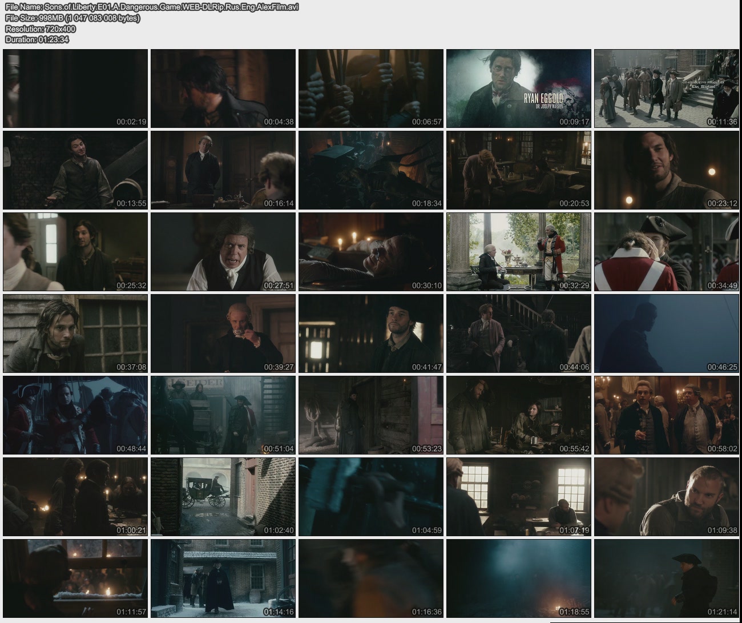Select the carriage alley frame at 01:02:40
This screenshot has height=623, width=742.
tap(223, 497)
